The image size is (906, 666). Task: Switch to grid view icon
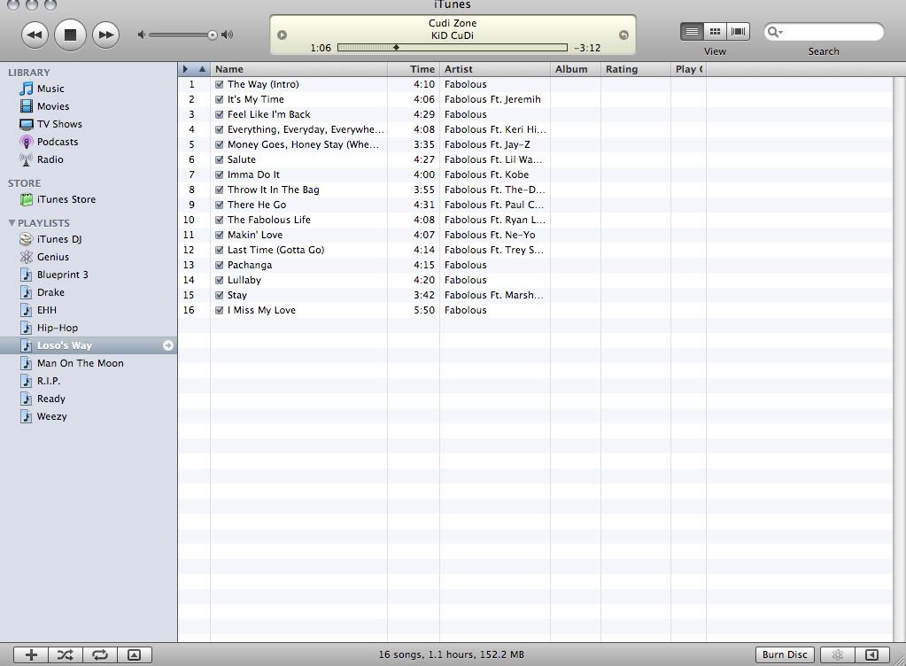(x=715, y=32)
